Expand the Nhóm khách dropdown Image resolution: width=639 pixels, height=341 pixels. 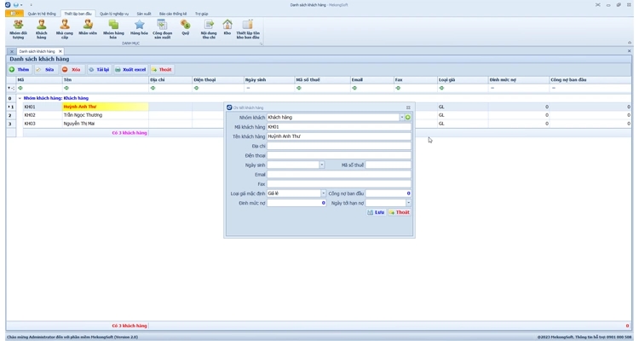pyautogui.click(x=401, y=117)
